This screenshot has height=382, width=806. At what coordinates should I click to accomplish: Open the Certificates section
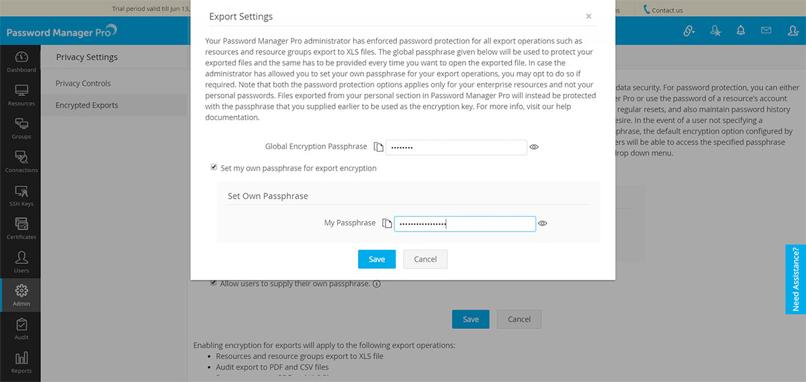(21, 228)
